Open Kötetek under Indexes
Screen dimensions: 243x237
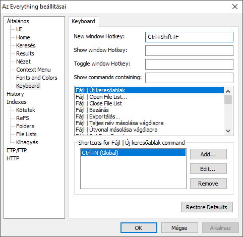point(26,110)
